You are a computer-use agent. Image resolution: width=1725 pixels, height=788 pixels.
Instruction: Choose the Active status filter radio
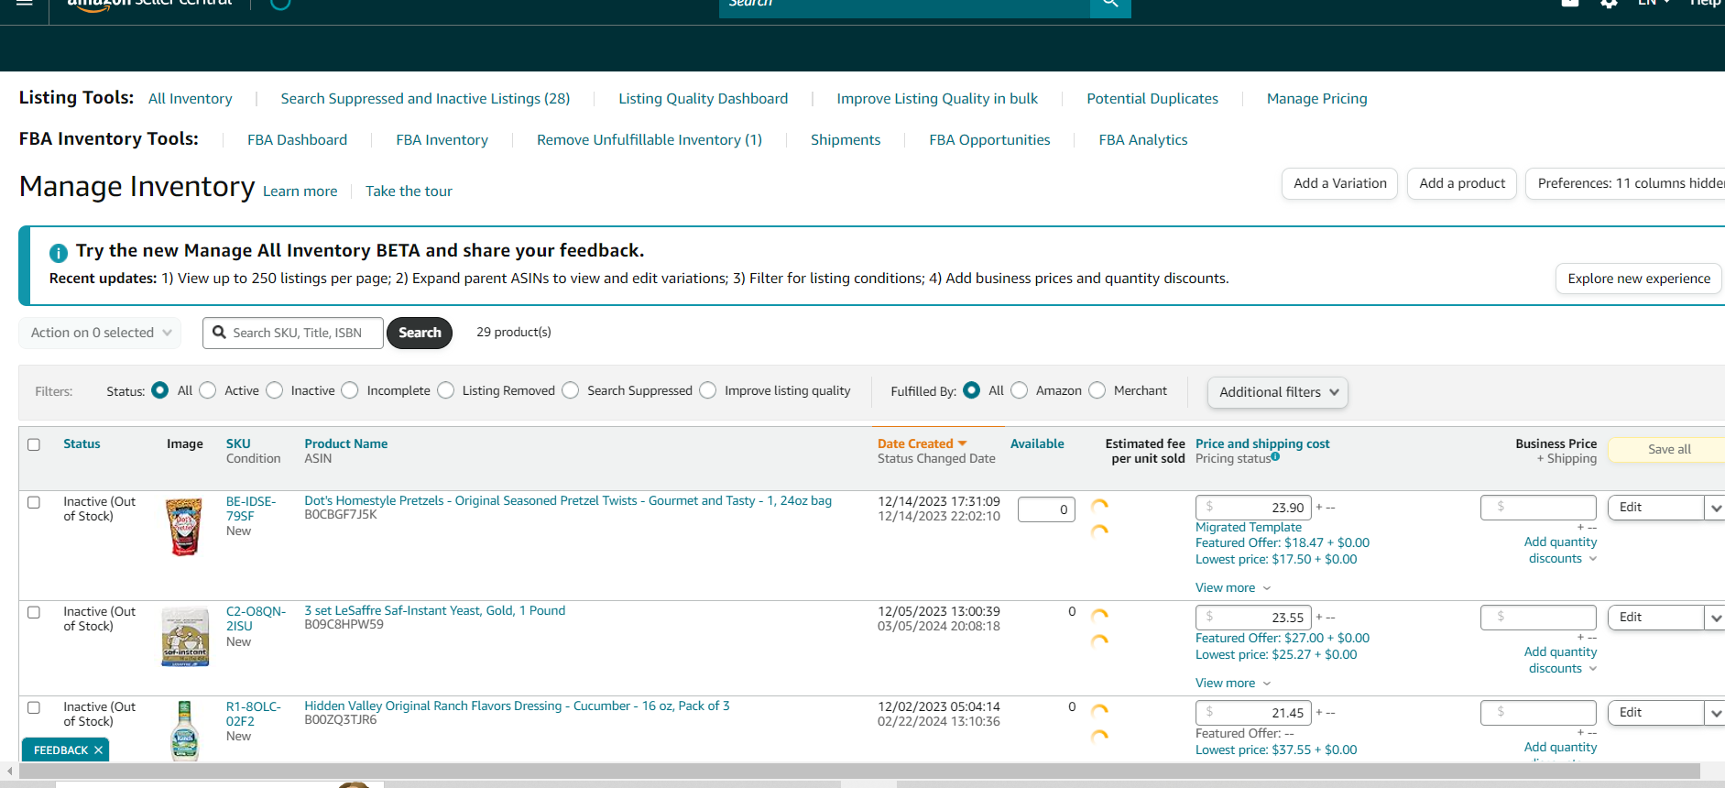[x=208, y=390]
